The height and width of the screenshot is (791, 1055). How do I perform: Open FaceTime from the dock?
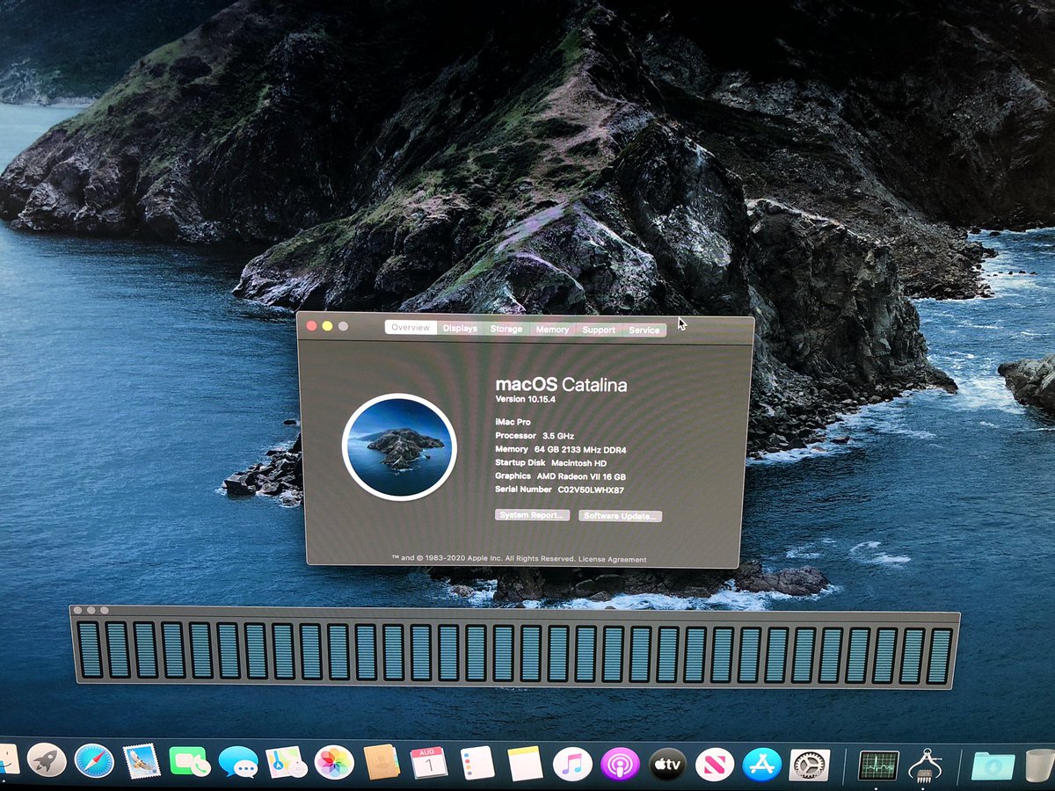coord(189,762)
